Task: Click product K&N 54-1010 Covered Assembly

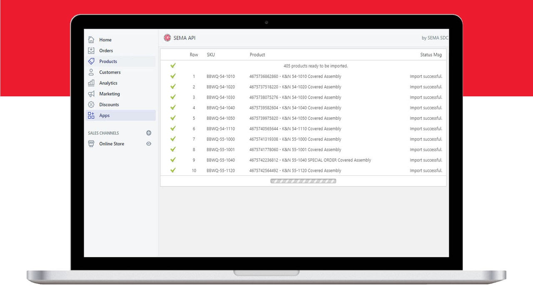Action: click(x=295, y=76)
